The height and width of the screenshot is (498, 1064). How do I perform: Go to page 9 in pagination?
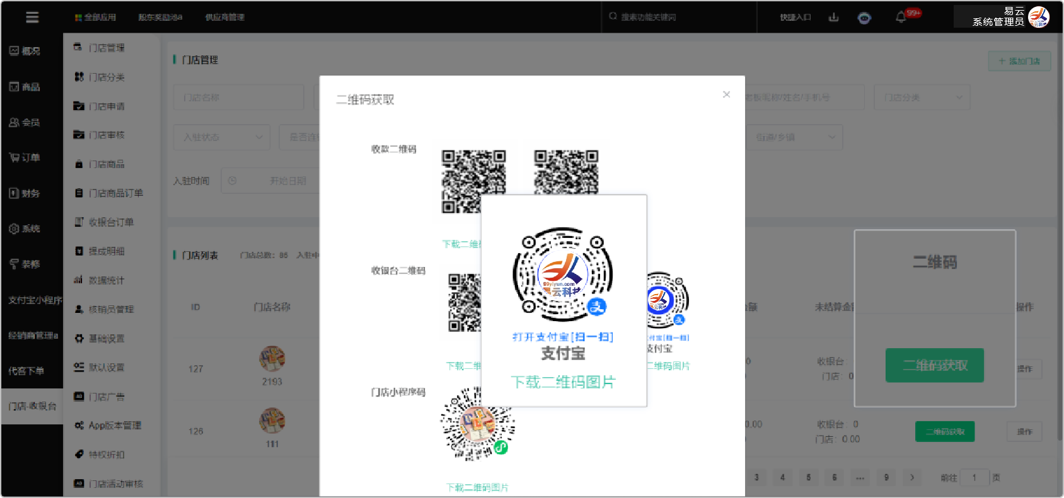pyautogui.click(x=886, y=477)
